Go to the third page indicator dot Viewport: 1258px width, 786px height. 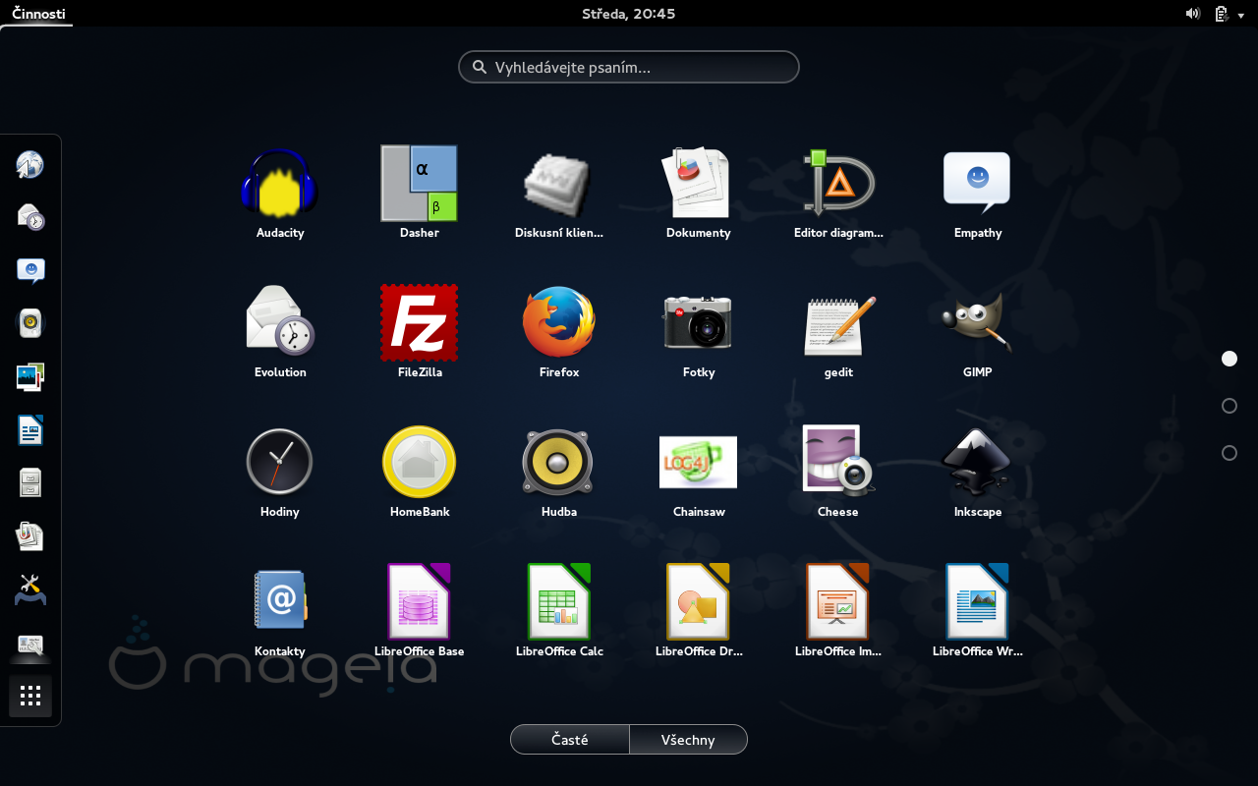(x=1229, y=453)
